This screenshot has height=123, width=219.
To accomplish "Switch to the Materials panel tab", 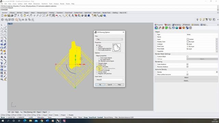I will click(x=186, y=25).
